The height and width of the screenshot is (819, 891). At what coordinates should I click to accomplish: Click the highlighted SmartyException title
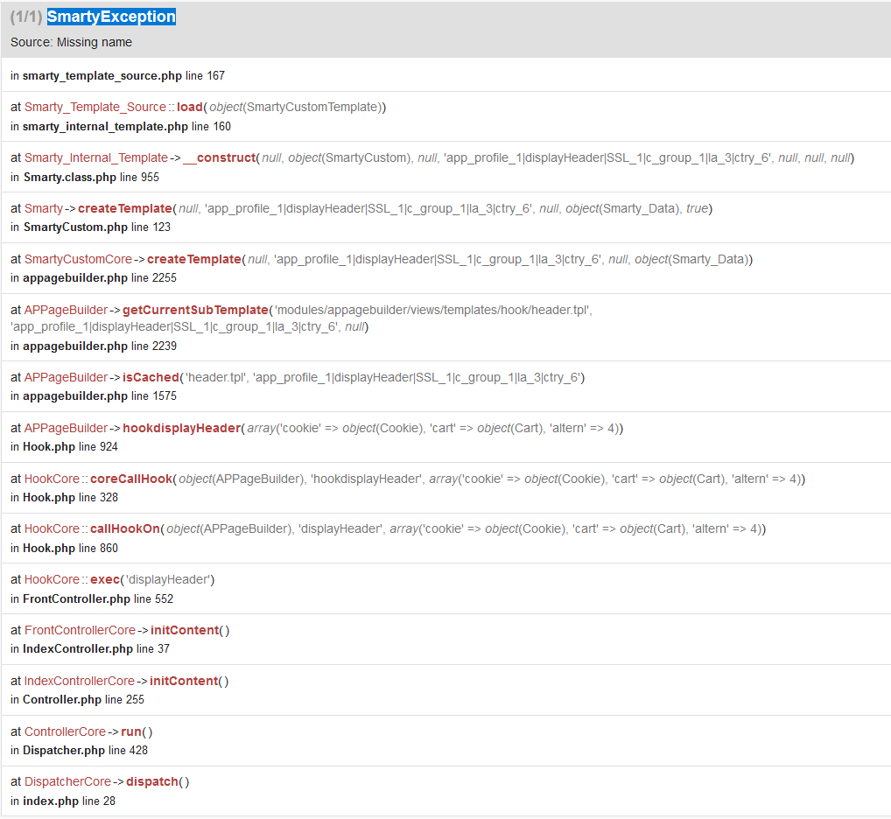(x=111, y=17)
